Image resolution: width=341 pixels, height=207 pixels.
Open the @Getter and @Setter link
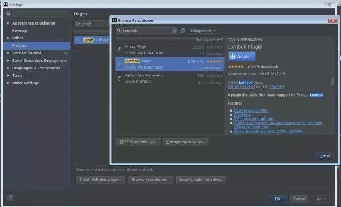point(251,110)
